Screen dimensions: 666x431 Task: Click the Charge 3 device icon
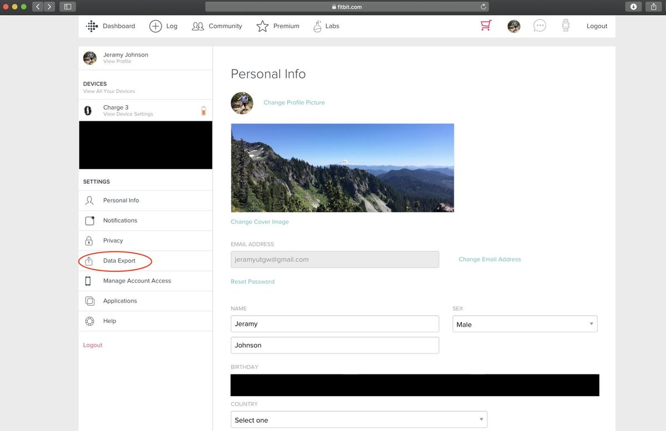coord(88,110)
